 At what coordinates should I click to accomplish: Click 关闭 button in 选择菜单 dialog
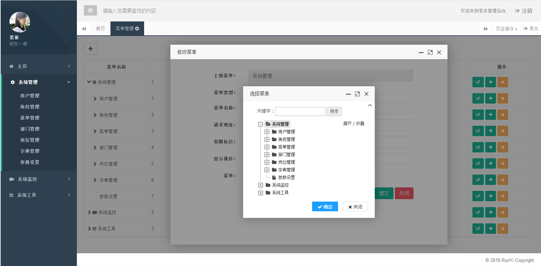coord(355,206)
